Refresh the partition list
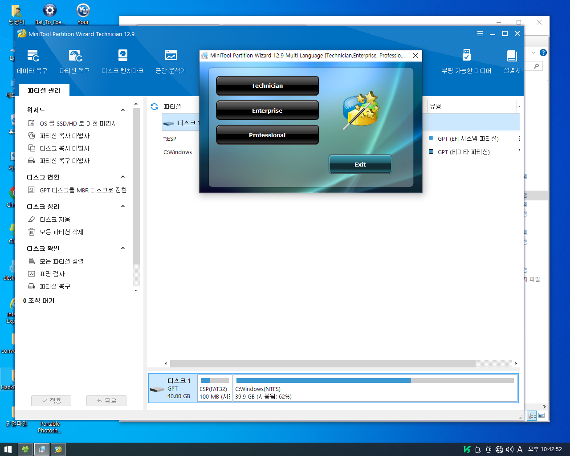570x456 pixels. pyautogui.click(x=154, y=106)
